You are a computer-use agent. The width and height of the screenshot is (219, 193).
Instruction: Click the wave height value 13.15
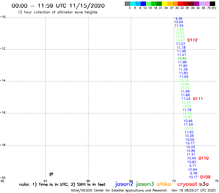[187, 113]
